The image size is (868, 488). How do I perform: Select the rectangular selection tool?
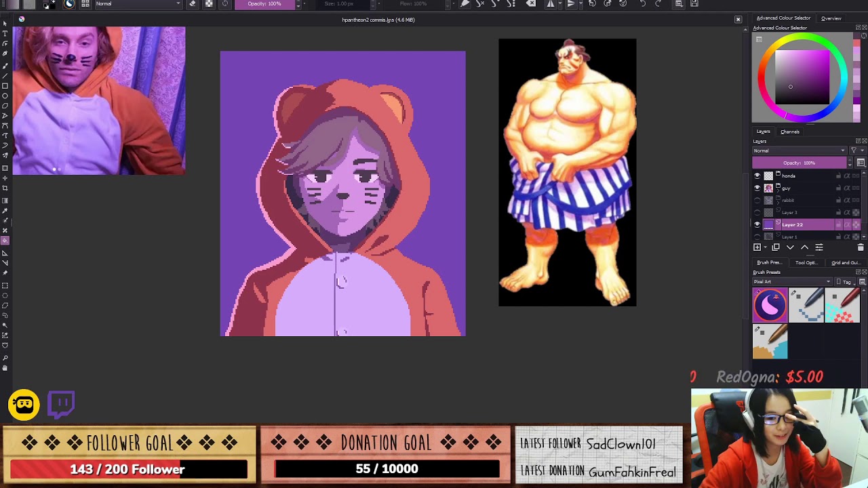click(x=5, y=285)
